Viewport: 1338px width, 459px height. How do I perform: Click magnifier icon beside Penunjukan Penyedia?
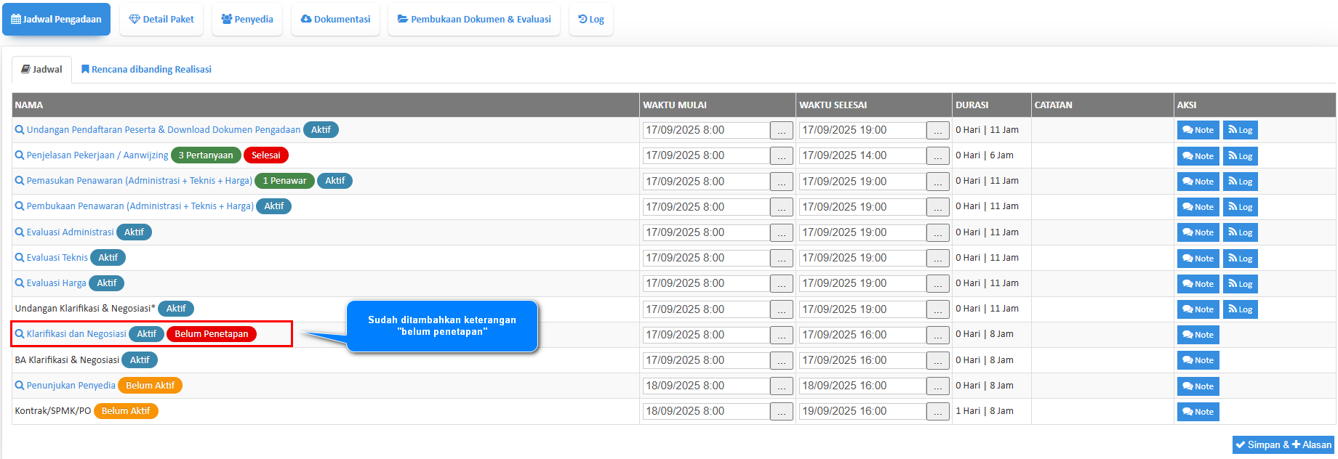(x=20, y=386)
